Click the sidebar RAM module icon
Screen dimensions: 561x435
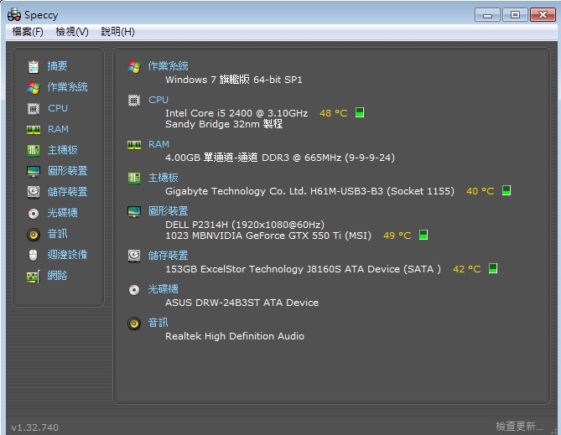click(x=34, y=130)
